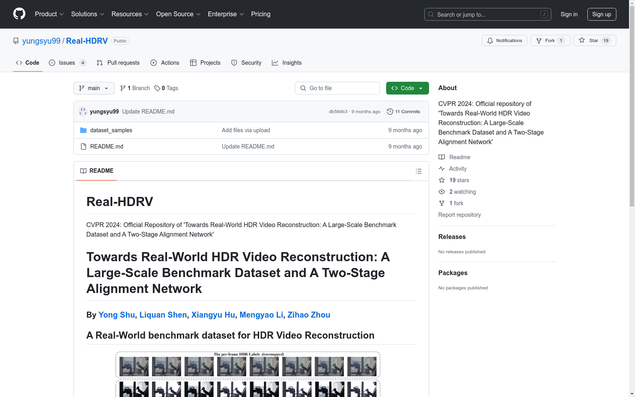Click the magnifier icon in Go to file

click(303, 88)
